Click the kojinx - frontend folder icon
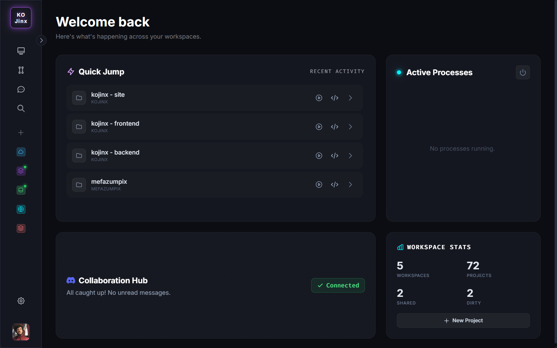The width and height of the screenshot is (557, 348). pyautogui.click(x=79, y=127)
